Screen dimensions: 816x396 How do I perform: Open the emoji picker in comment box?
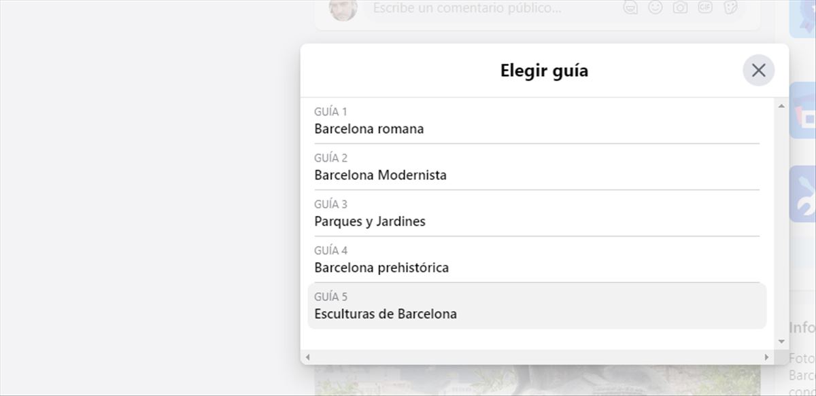655,7
